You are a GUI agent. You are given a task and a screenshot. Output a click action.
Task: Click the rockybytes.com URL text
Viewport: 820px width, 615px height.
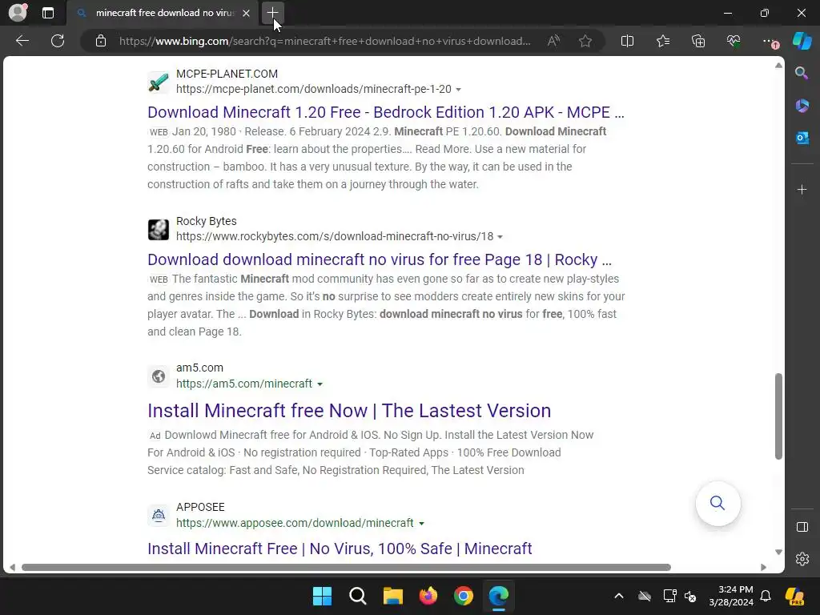[335, 236]
